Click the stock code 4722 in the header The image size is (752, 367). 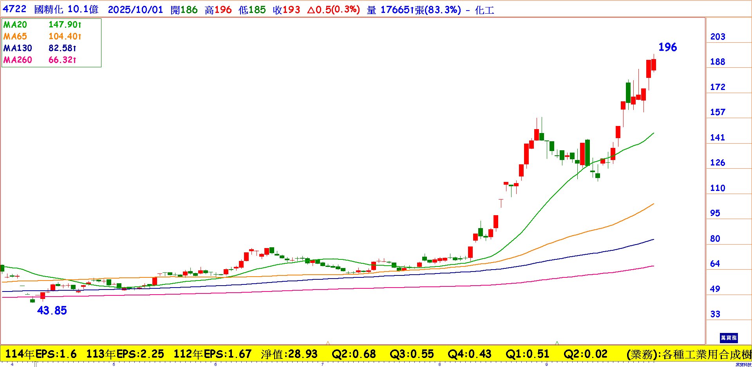tap(14, 9)
